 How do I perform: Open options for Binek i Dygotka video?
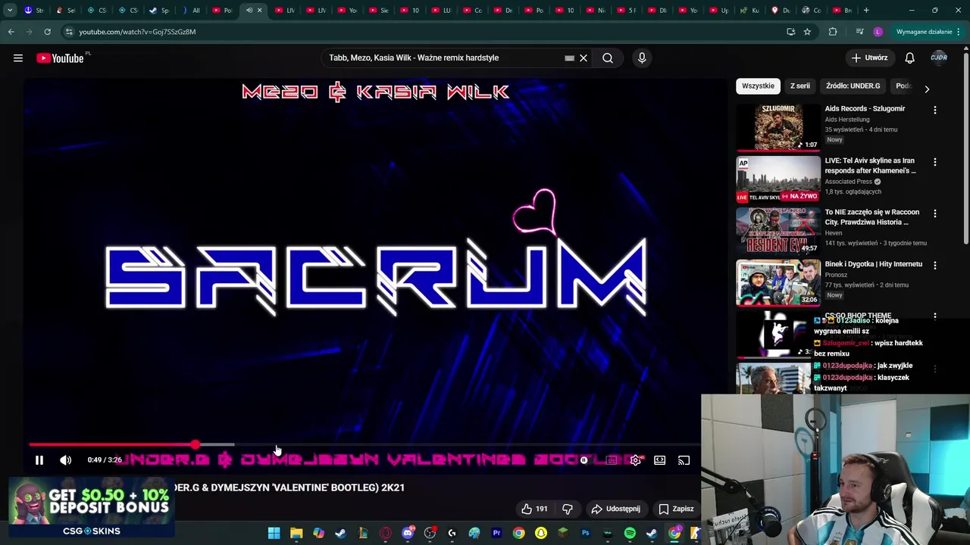(x=935, y=266)
